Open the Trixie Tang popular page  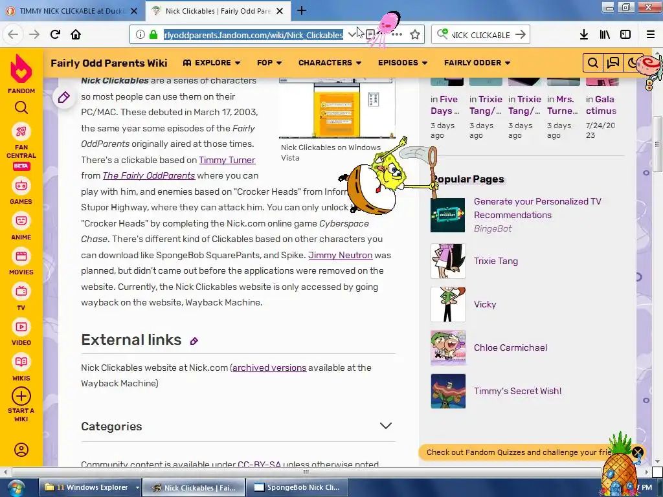click(495, 261)
